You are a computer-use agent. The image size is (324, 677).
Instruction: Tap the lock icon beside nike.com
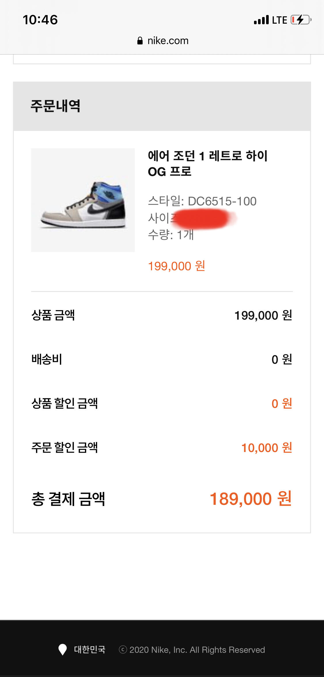click(140, 41)
